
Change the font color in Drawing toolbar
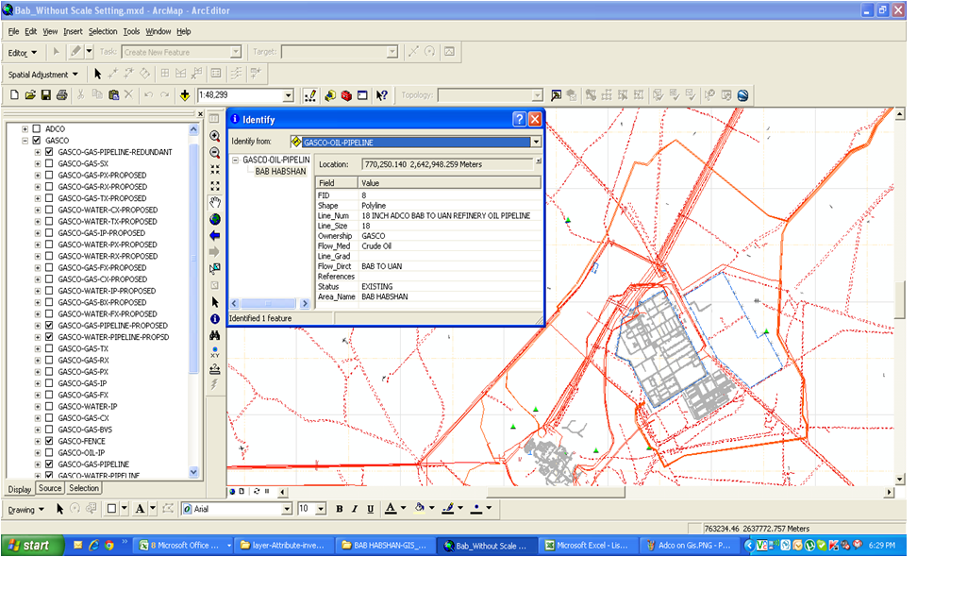391,509
